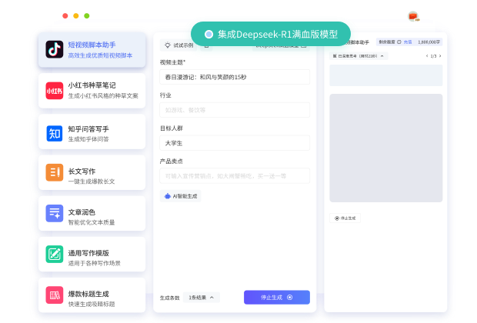Click the stop icon in small 停止生成 button
Screen dimensions: 477x323
[x=337, y=218]
